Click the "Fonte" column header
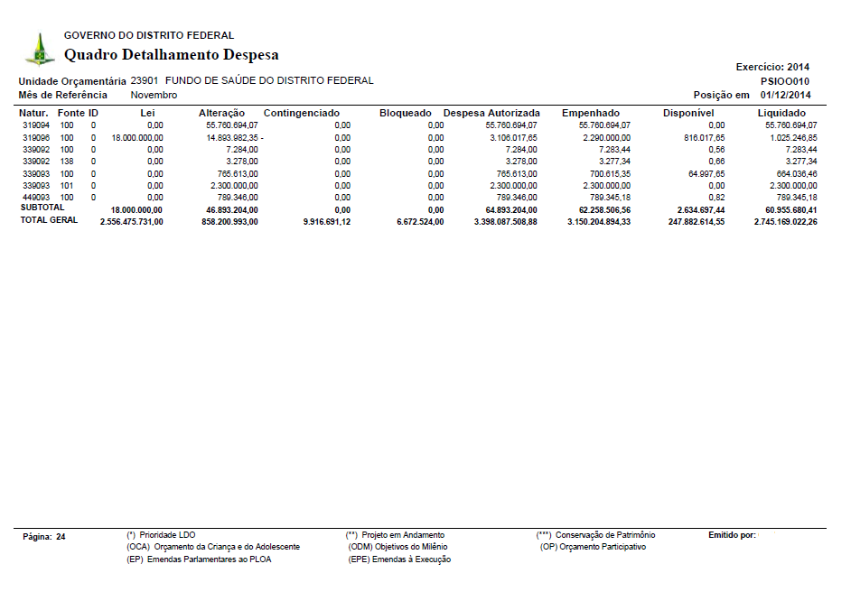This screenshot has height=601, width=851. (x=70, y=113)
